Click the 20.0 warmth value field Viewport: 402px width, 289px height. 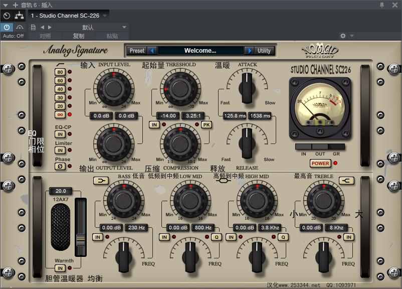point(61,191)
